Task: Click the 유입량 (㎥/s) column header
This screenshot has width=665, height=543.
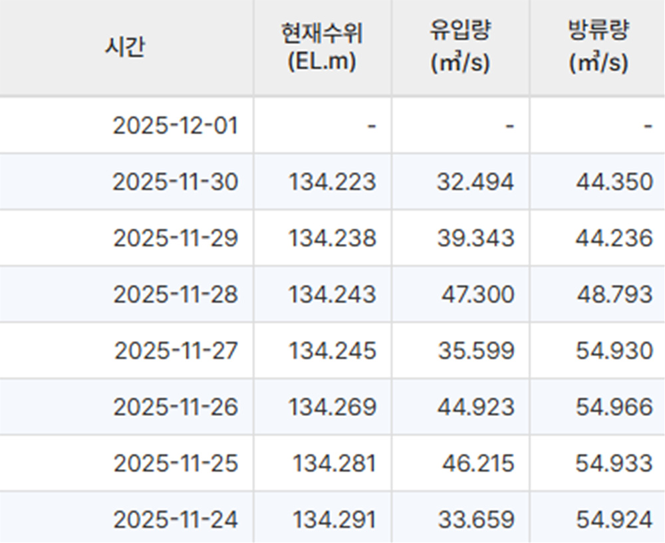Action: tap(460, 48)
